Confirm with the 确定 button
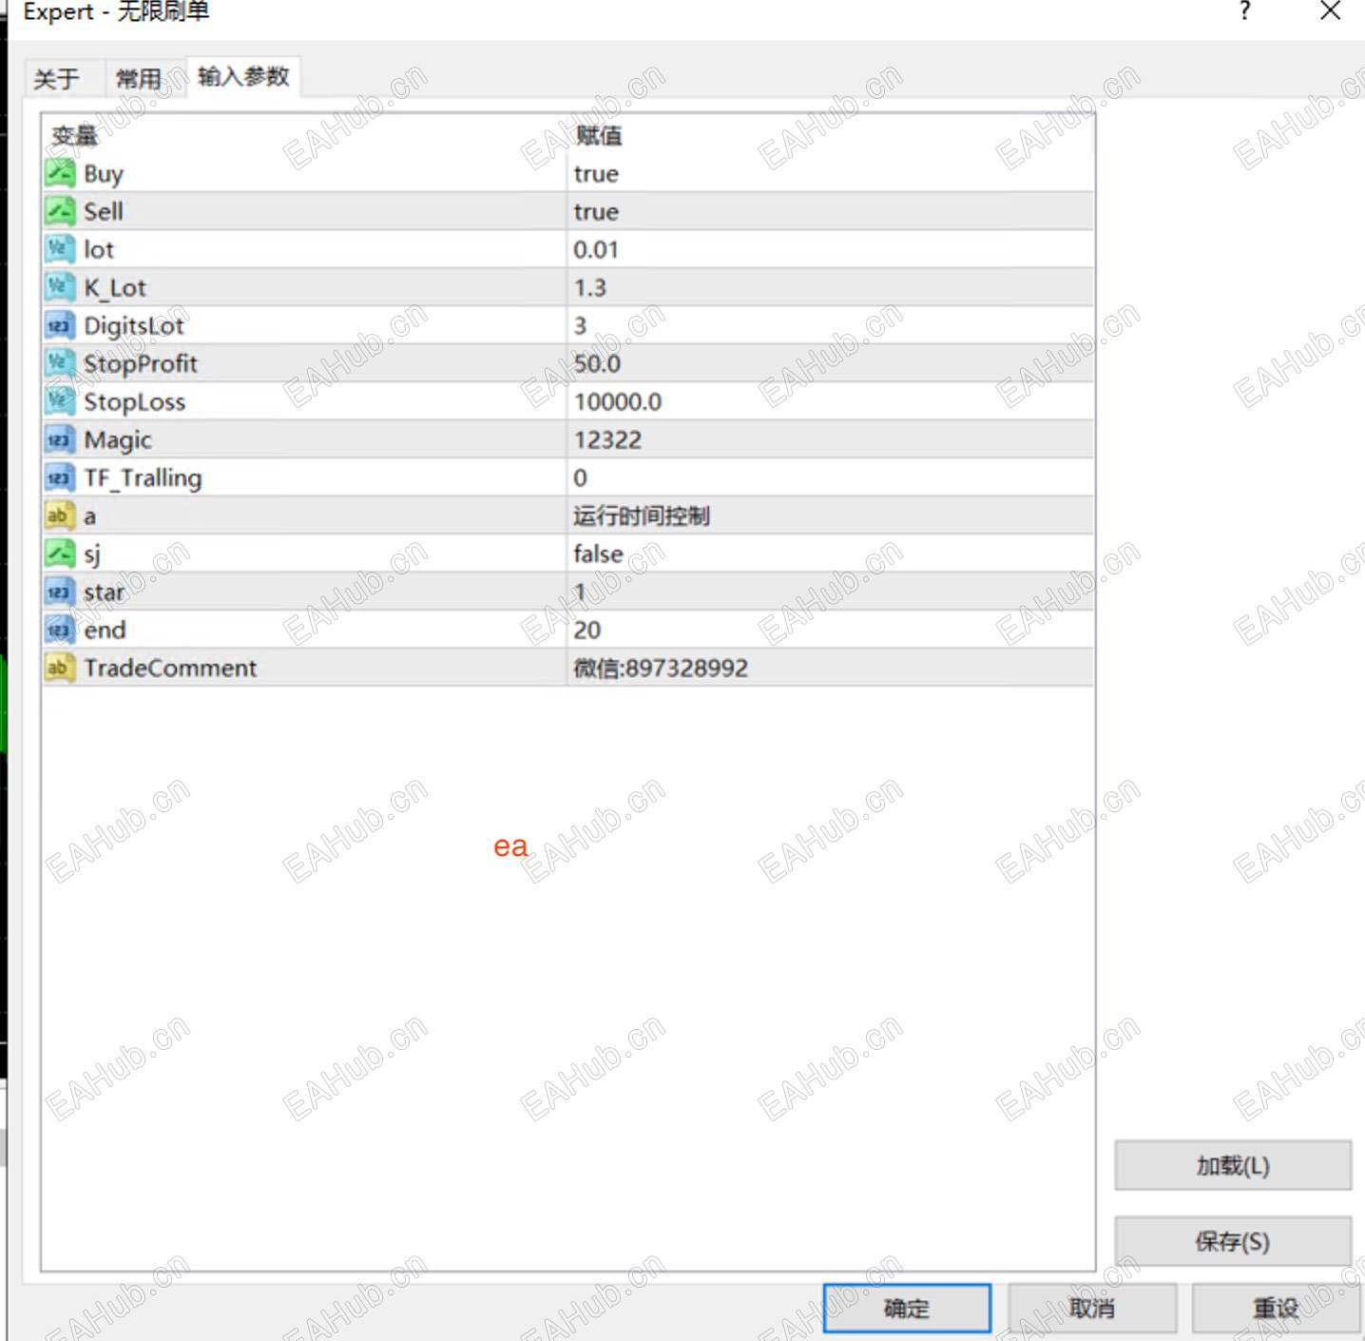Image resolution: width=1365 pixels, height=1341 pixels. 907,1309
